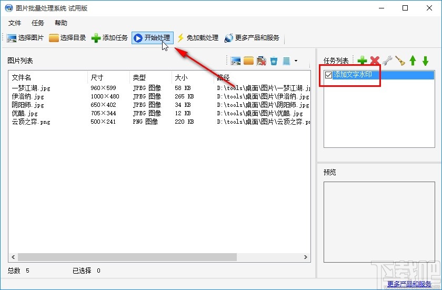This screenshot has width=442, height=290.
Task: Click the 265 KB size value
Action: pos(184,96)
